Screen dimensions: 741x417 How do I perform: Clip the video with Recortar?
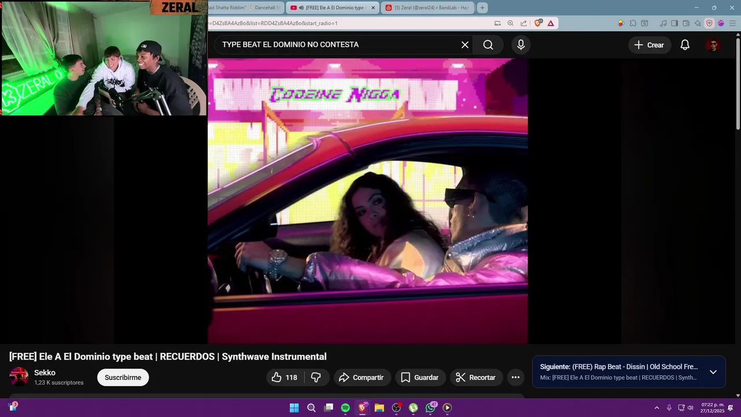[476, 378]
